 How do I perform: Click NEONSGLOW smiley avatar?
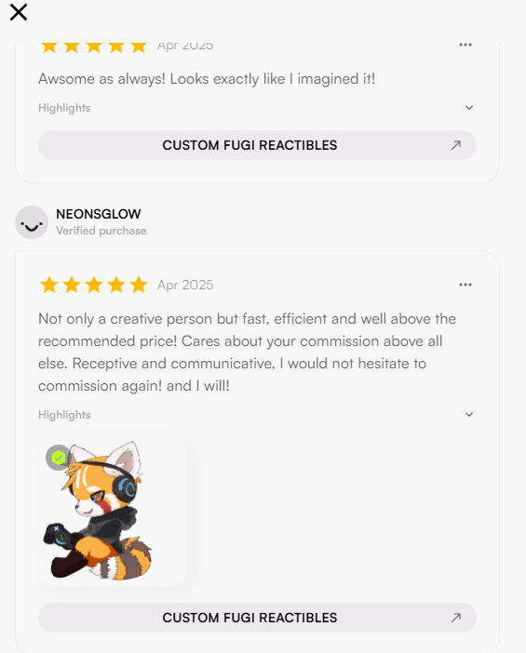click(32, 222)
